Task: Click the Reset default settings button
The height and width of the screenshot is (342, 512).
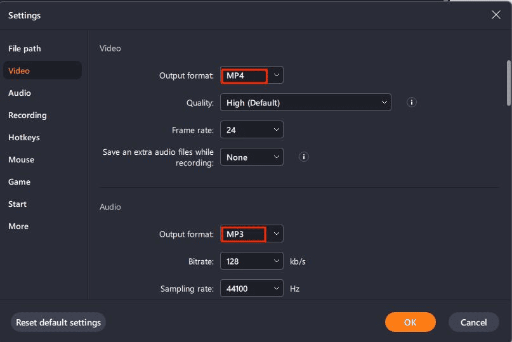Action: (58, 322)
